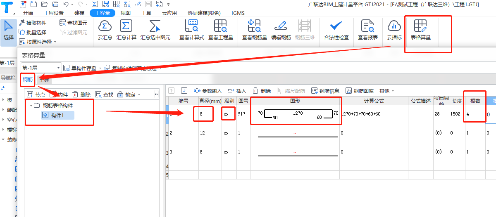
Task: Click 删除 button in rebar table toolbar
Action: tap(262, 91)
